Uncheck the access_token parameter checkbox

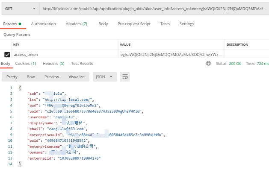[x=7, y=55]
